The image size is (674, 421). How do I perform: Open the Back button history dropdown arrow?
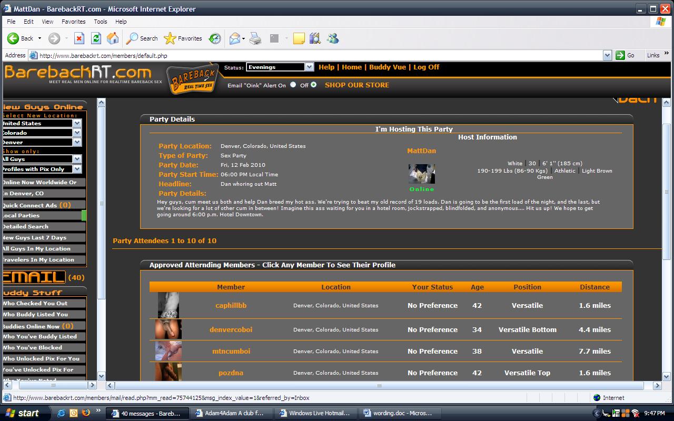(39, 38)
